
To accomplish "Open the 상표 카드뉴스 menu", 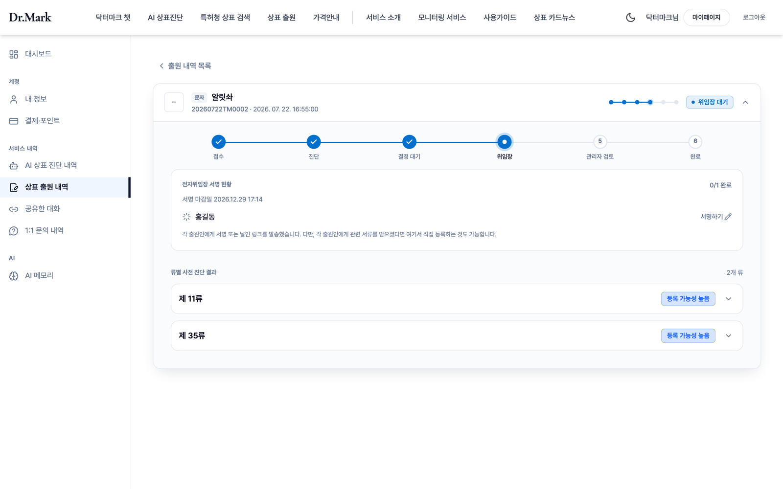I will [554, 17].
